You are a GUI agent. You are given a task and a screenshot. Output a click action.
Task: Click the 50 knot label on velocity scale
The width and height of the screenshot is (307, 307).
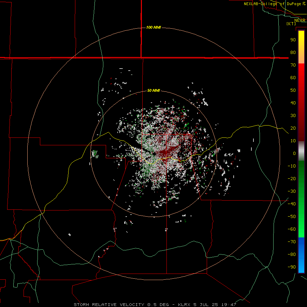click(293, 90)
